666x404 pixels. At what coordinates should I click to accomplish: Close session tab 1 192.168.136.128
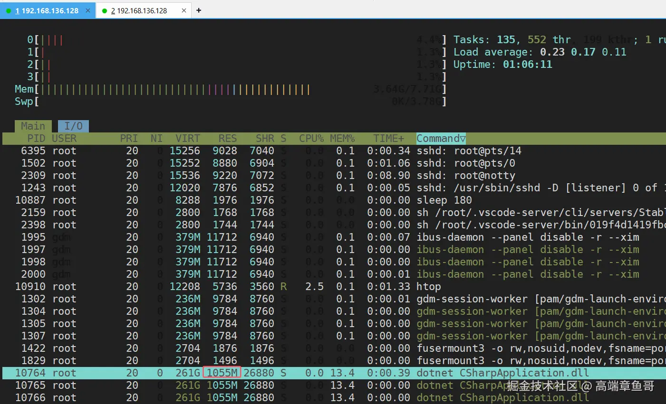(x=88, y=10)
